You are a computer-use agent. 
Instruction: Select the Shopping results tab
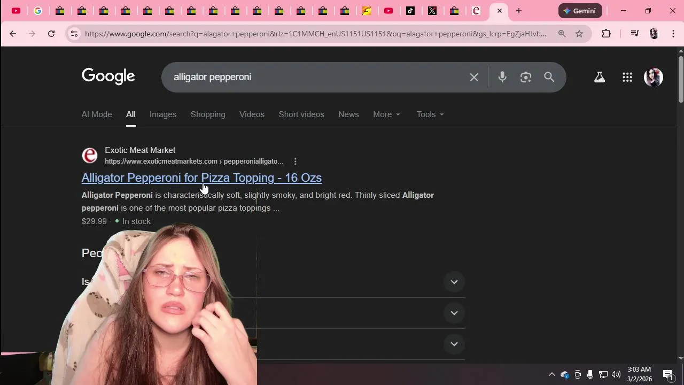tap(208, 114)
